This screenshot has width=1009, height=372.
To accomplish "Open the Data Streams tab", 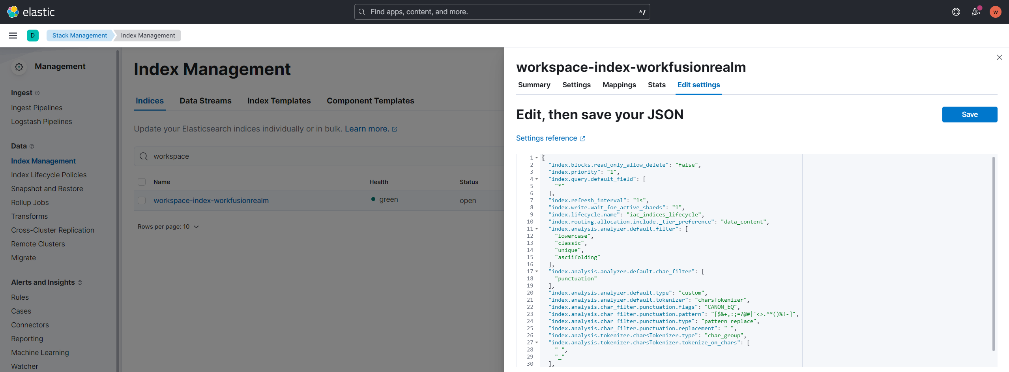I will [205, 101].
